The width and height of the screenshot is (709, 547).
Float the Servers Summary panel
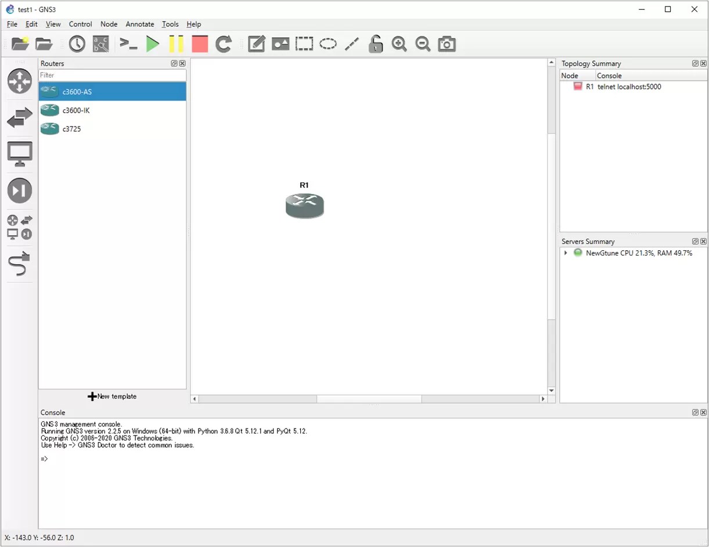[x=695, y=241]
